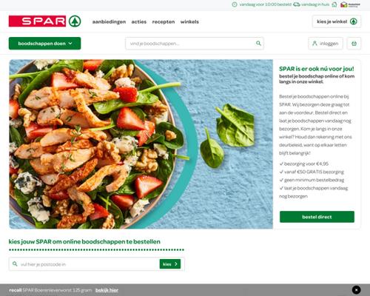Click the house icon in top bar

coord(334,4)
